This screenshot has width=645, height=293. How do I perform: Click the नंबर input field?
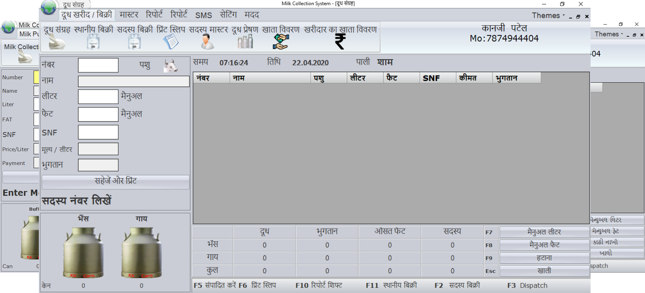tap(98, 65)
